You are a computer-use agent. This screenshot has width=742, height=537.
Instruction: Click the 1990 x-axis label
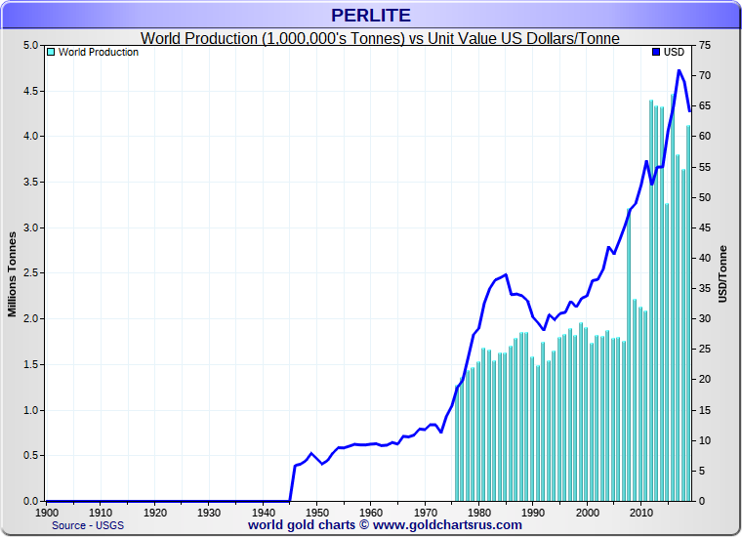[x=533, y=513]
